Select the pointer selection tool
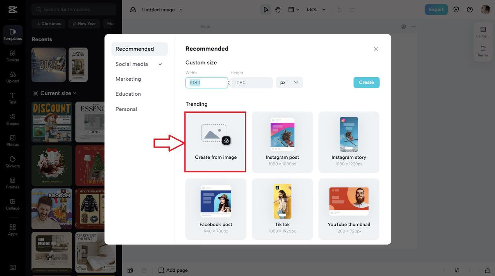This screenshot has width=495, height=276. point(266,10)
